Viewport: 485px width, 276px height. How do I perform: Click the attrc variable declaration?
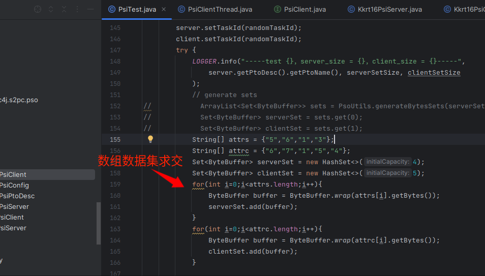click(239, 151)
